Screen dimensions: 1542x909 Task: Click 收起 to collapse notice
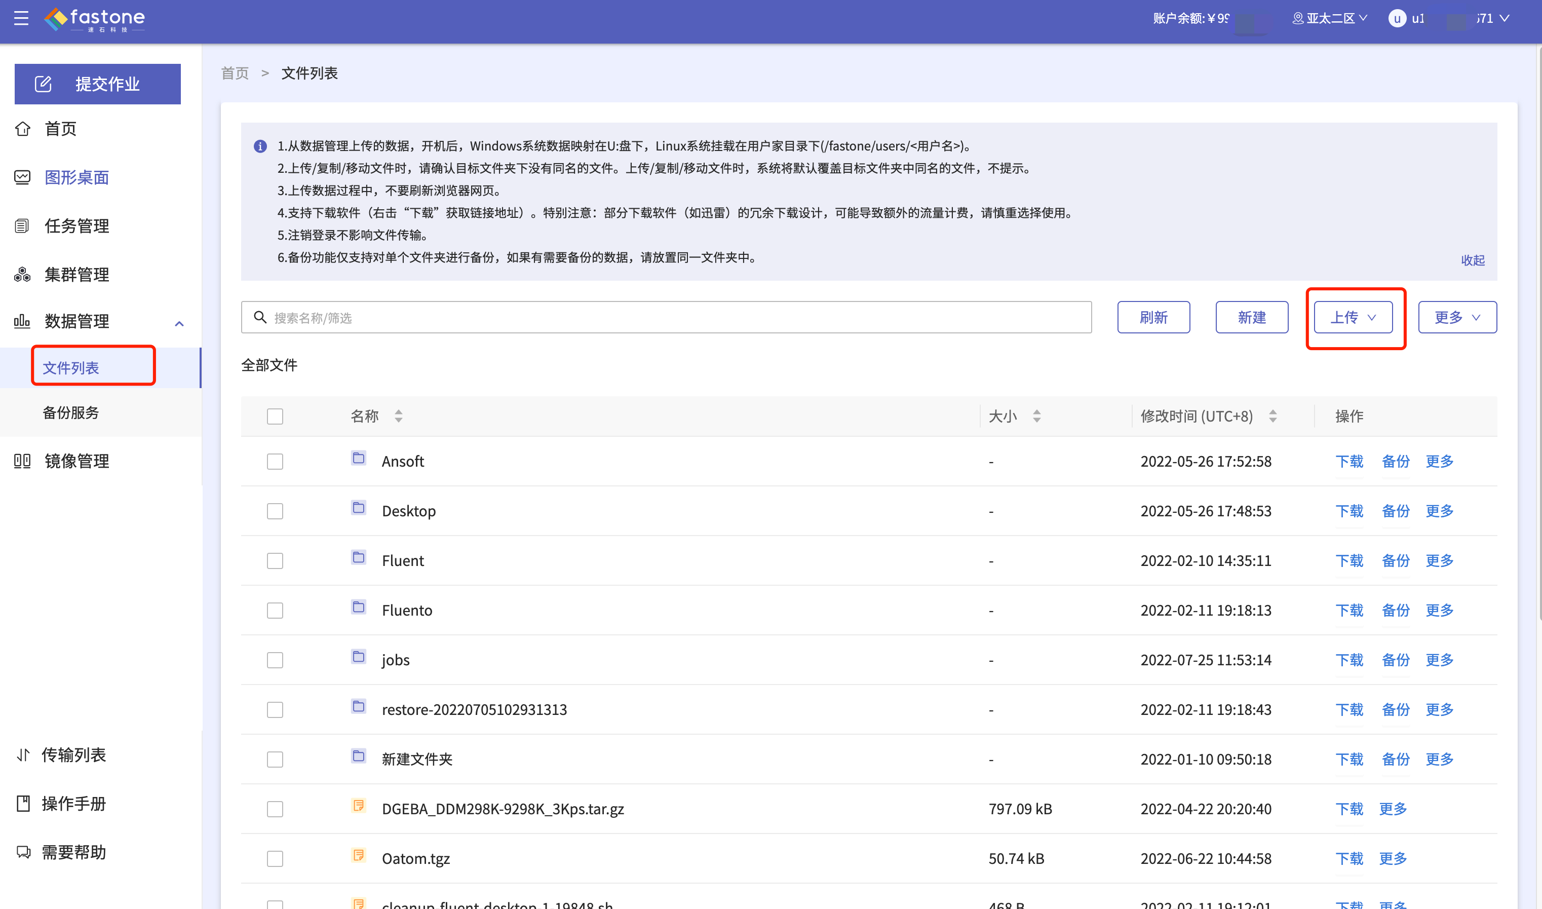click(x=1472, y=260)
